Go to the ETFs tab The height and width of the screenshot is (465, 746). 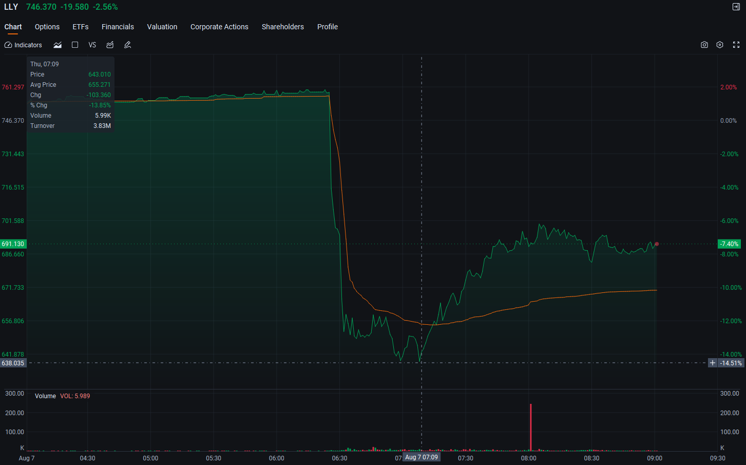pos(81,27)
